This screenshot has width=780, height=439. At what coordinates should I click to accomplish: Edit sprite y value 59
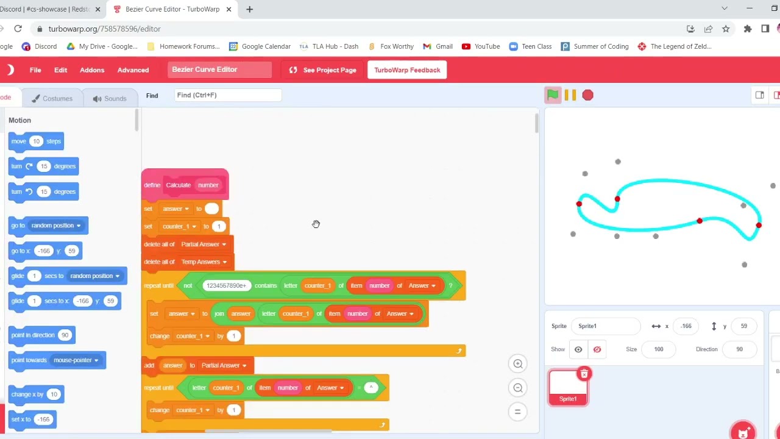[743, 326]
